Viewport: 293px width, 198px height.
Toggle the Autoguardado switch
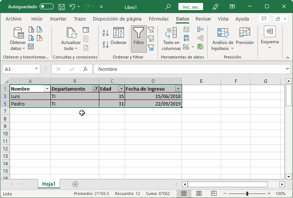[x=46, y=7]
